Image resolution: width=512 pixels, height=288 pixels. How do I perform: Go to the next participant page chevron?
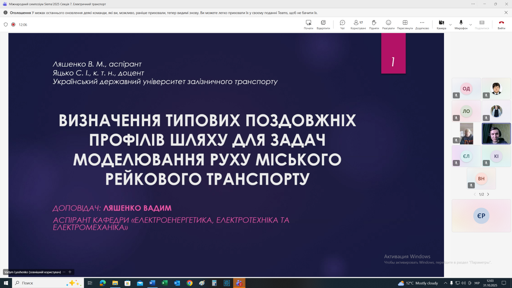pos(488,194)
